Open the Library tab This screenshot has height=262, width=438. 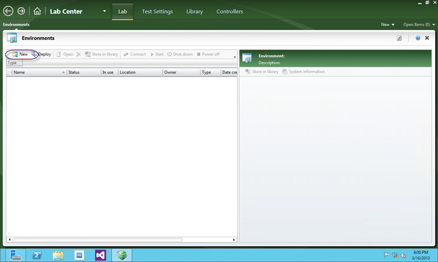pyautogui.click(x=195, y=11)
